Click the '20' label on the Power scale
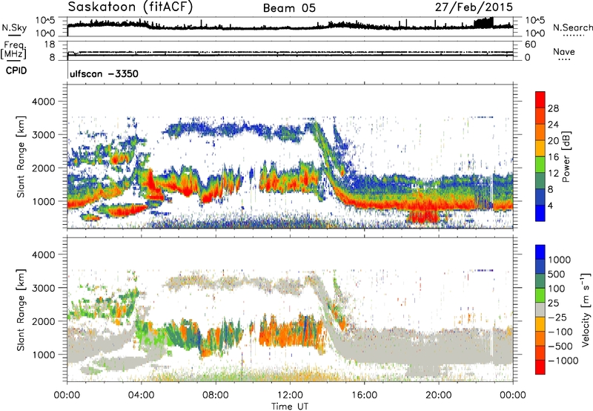 click(x=553, y=141)
